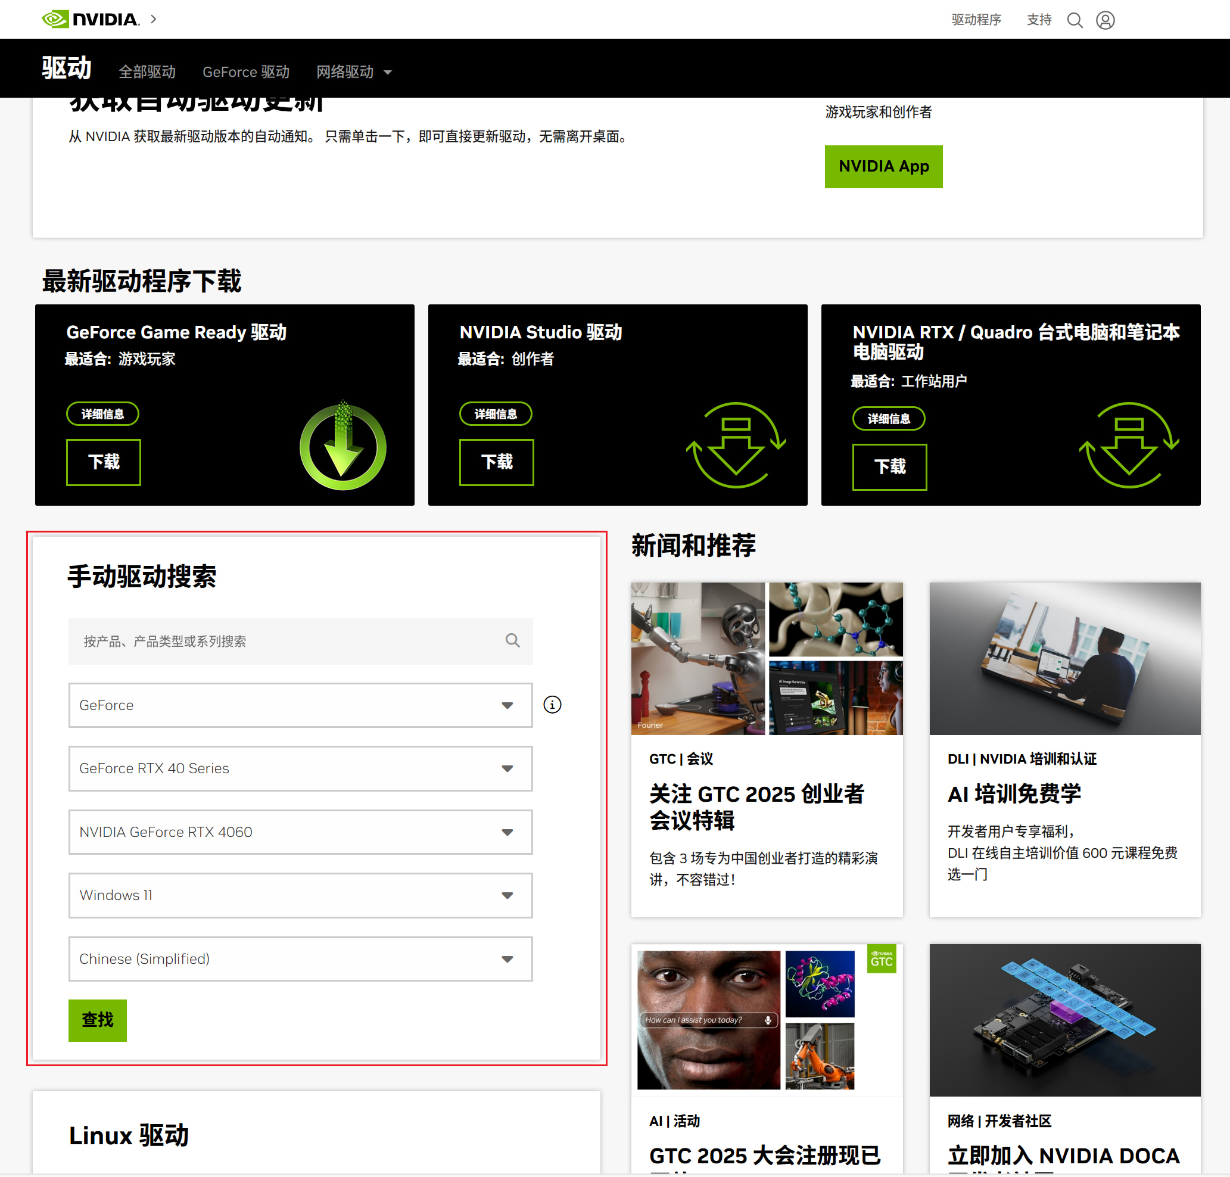
Task: Select the GeForce 驱动 nav item
Action: tap(246, 72)
